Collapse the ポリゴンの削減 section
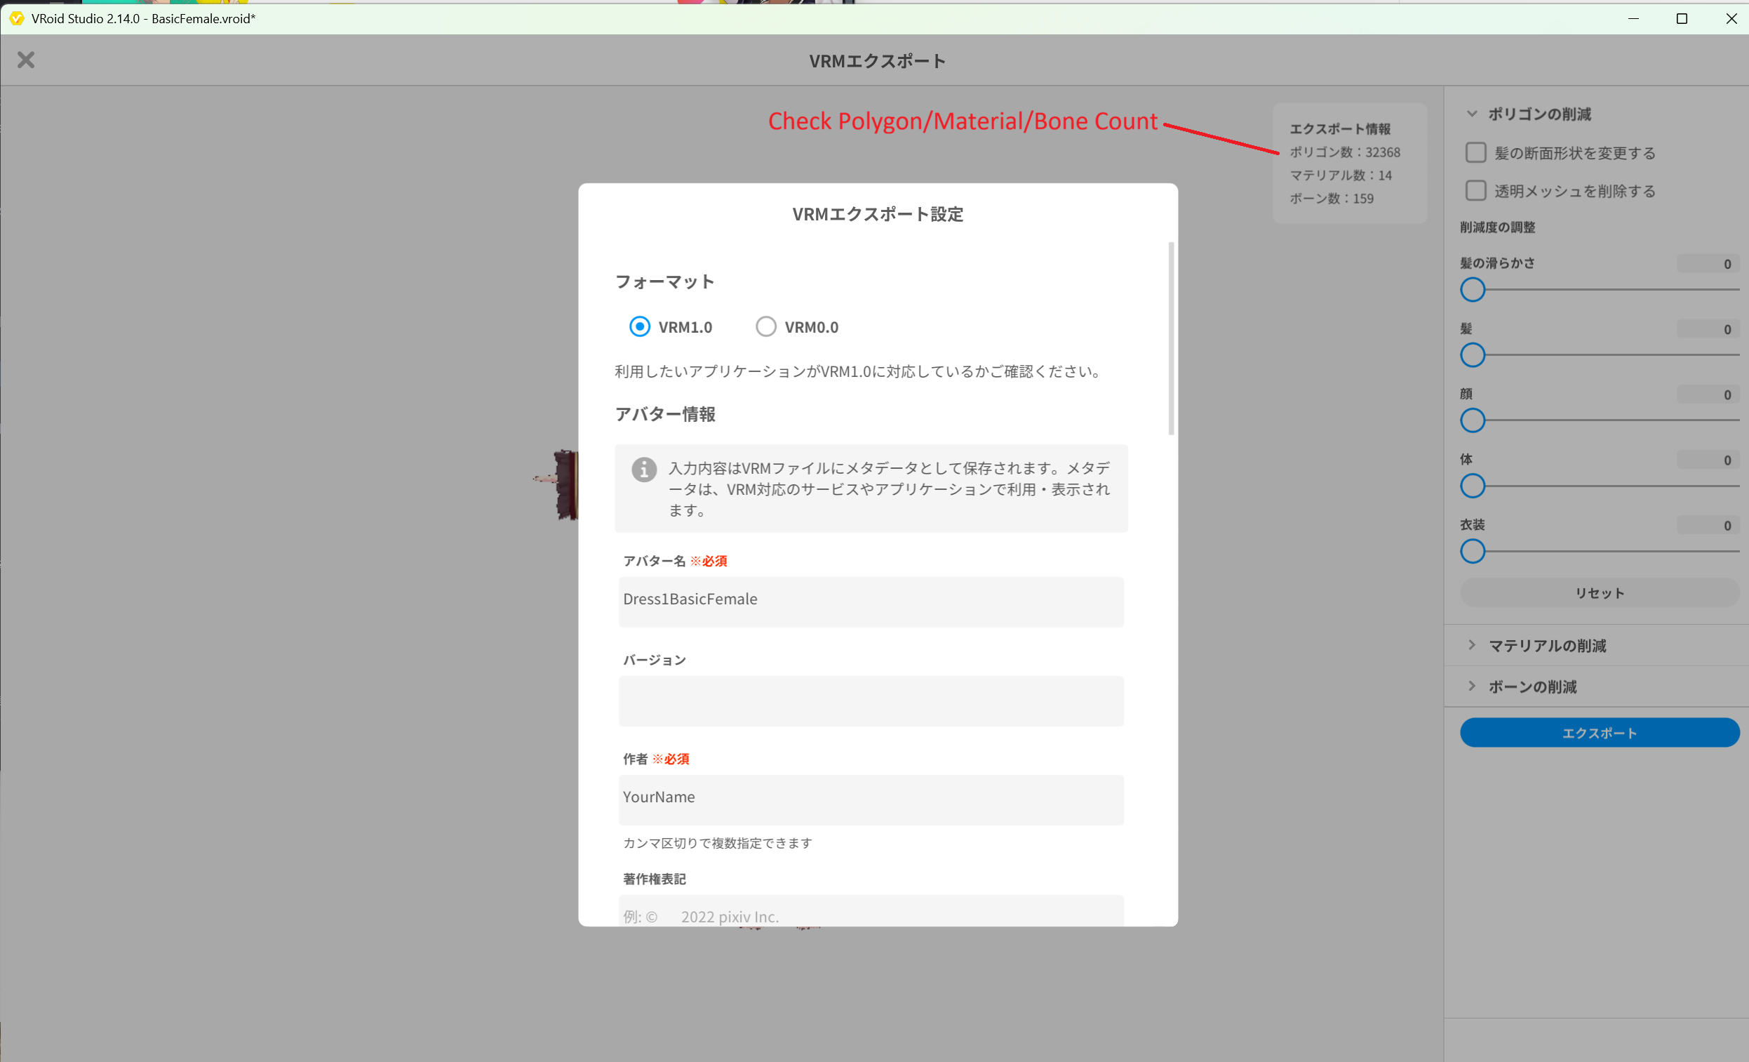The width and height of the screenshot is (1749, 1062). [1472, 114]
